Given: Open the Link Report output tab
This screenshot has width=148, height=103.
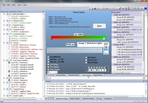Looking at the screenshot, I should point(108,99).
